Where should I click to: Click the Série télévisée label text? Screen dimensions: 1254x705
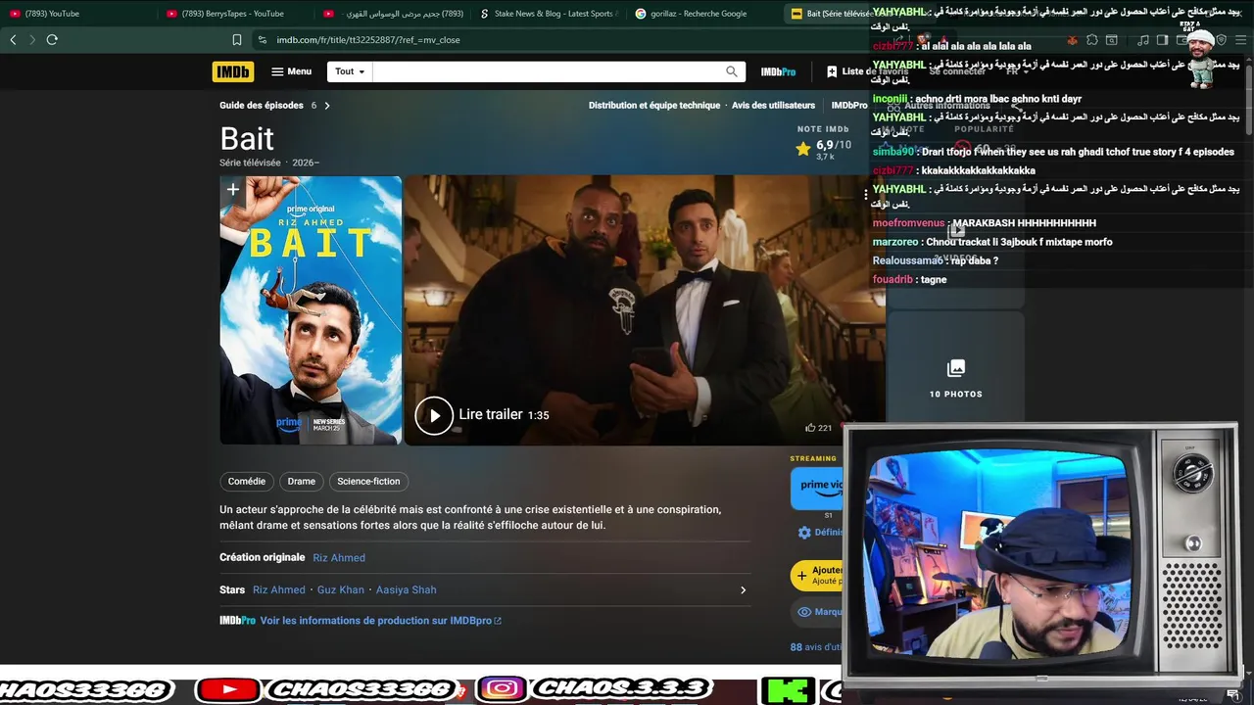point(250,163)
